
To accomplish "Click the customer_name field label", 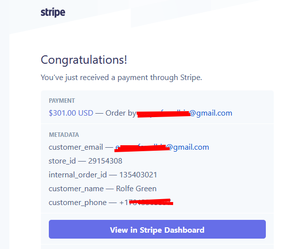I will pos(76,189).
